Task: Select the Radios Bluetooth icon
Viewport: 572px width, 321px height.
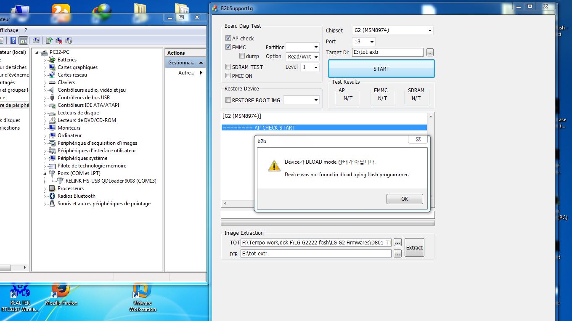Action: pos(52,196)
